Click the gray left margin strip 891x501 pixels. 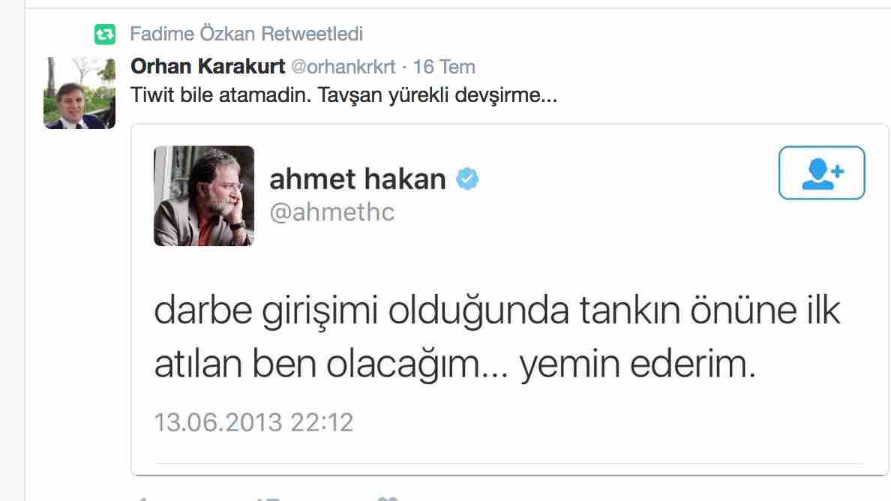pos(12,250)
